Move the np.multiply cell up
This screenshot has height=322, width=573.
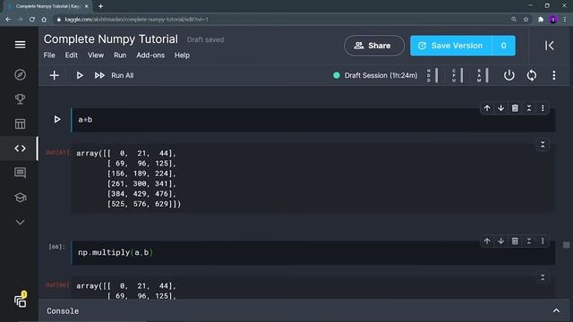pos(487,241)
